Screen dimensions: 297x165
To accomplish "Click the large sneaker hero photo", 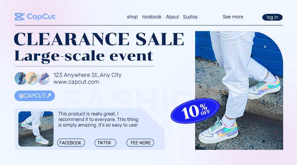I will [x=239, y=90].
